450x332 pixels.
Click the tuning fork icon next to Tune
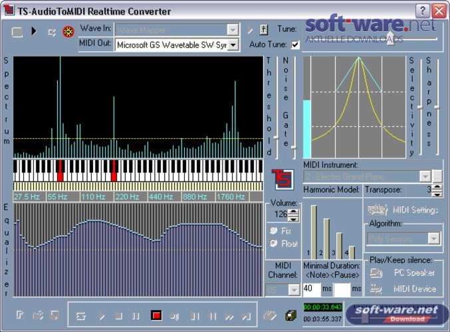[x=263, y=29]
